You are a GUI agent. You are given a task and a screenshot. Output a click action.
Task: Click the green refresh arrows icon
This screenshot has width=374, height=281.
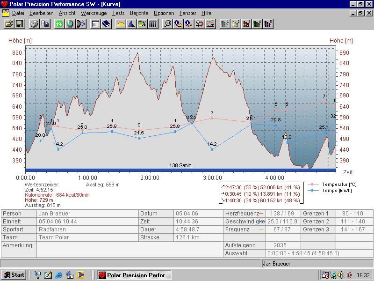[59, 23]
